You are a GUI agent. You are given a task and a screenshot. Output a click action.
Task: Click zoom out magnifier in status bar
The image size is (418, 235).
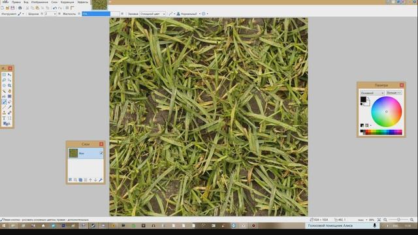pyautogui.click(x=385, y=220)
